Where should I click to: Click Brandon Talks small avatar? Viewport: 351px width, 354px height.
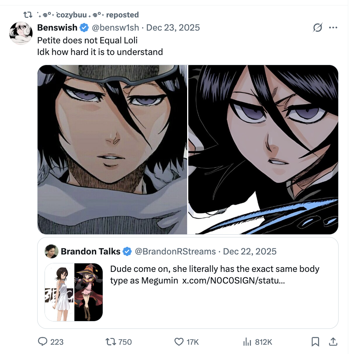[x=52, y=251]
